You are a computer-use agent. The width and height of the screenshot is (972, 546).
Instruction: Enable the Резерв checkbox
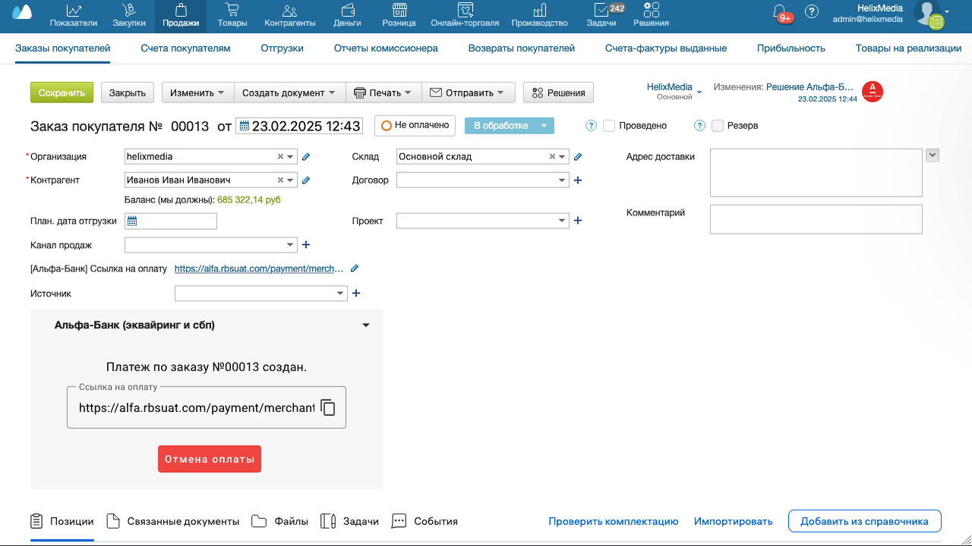tap(718, 126)
